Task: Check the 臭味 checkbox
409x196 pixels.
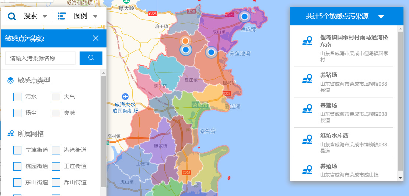Action: (56, 113)
